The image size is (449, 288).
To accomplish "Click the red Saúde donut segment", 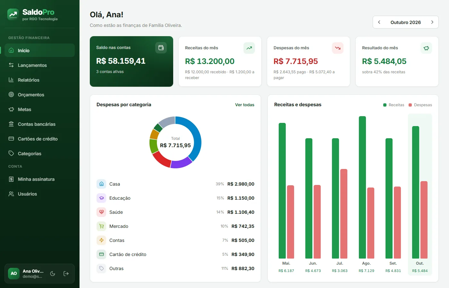I will [161, 159].
